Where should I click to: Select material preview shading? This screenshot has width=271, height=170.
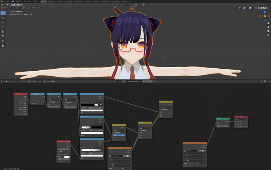click(x=264, y=8)
